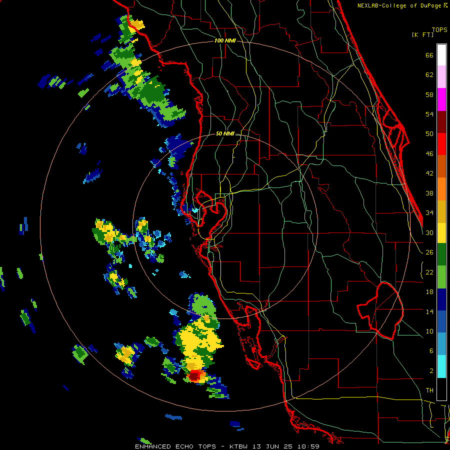Pick the light blue legend swatch
This screenshot has width=450, height=450.
pyautogui.click(x=441, y=344)
